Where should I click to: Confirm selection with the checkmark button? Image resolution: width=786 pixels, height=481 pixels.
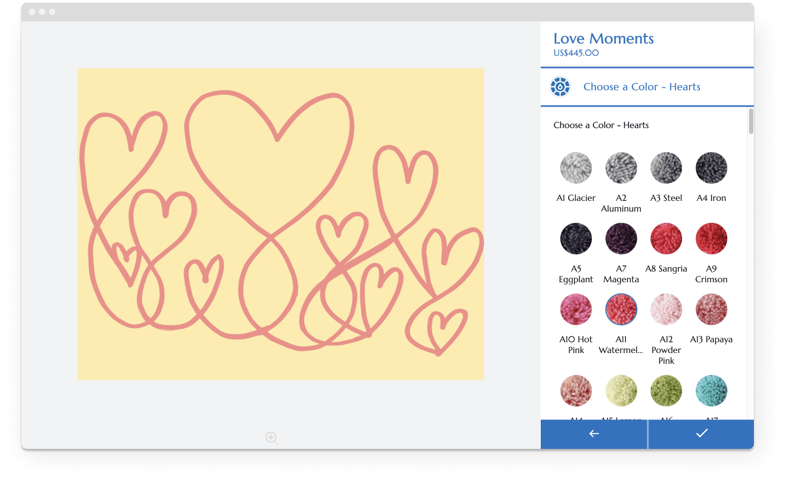701,434
